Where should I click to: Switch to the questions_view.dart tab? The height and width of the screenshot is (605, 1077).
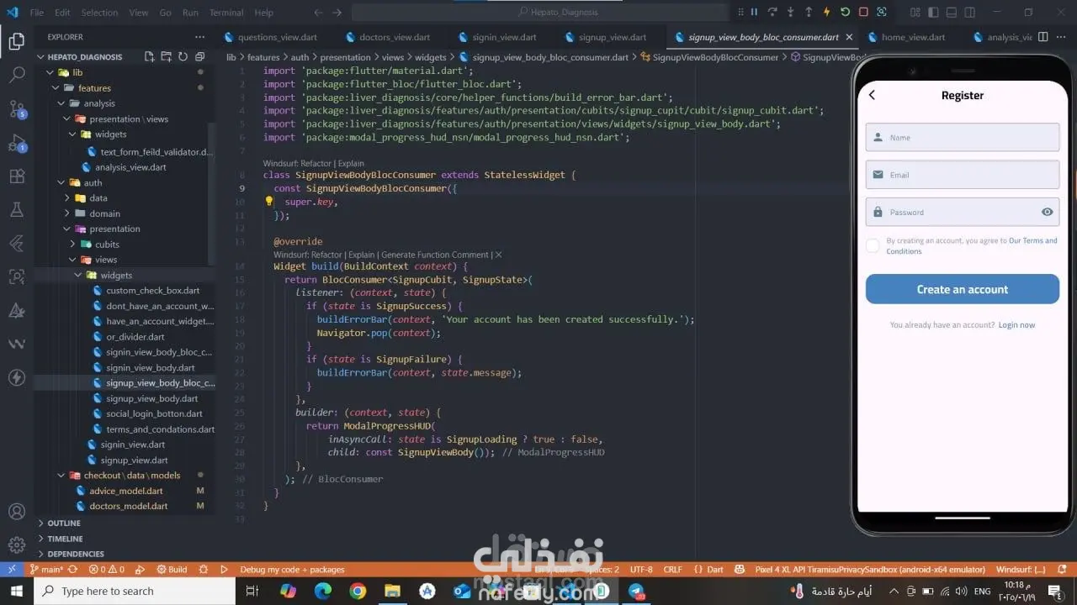click(279, 37)
